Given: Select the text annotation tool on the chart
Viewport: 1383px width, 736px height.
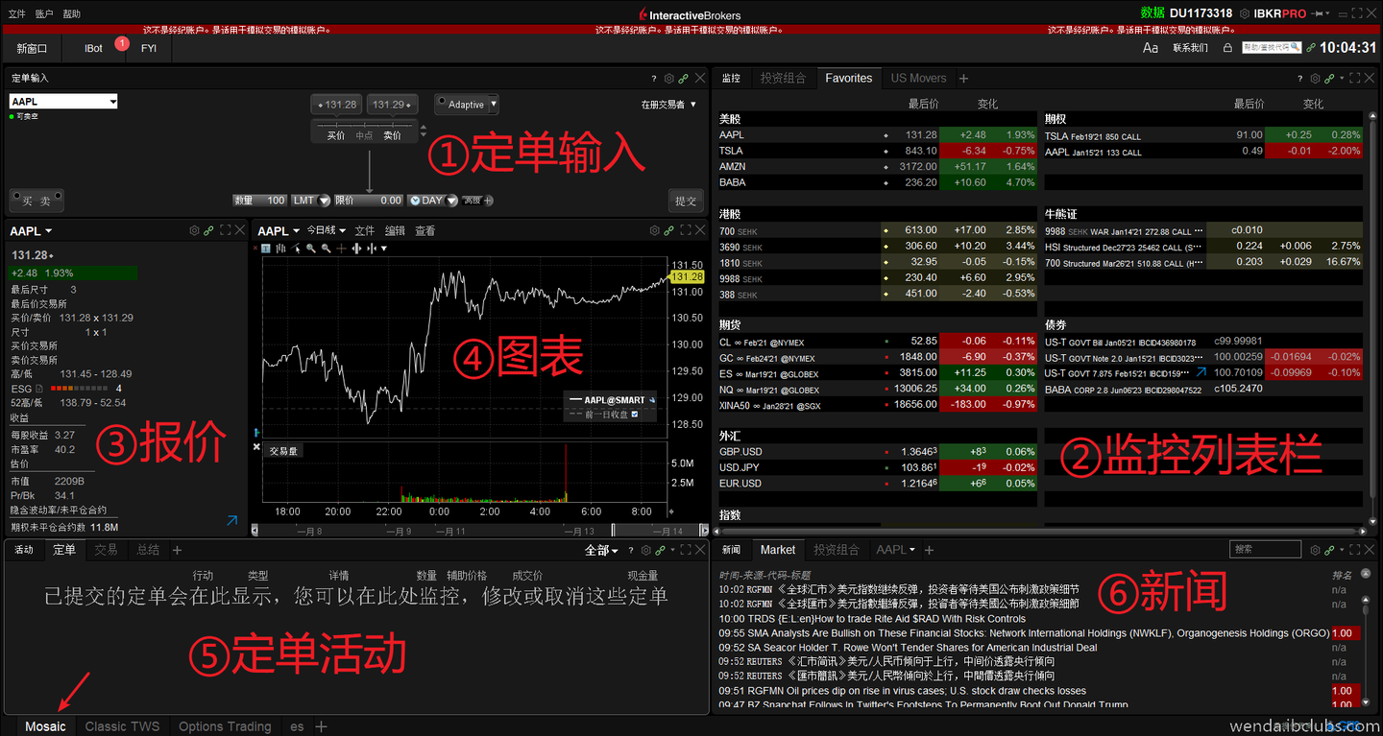Looking at the screenshot, I should [x=266, y=249].
